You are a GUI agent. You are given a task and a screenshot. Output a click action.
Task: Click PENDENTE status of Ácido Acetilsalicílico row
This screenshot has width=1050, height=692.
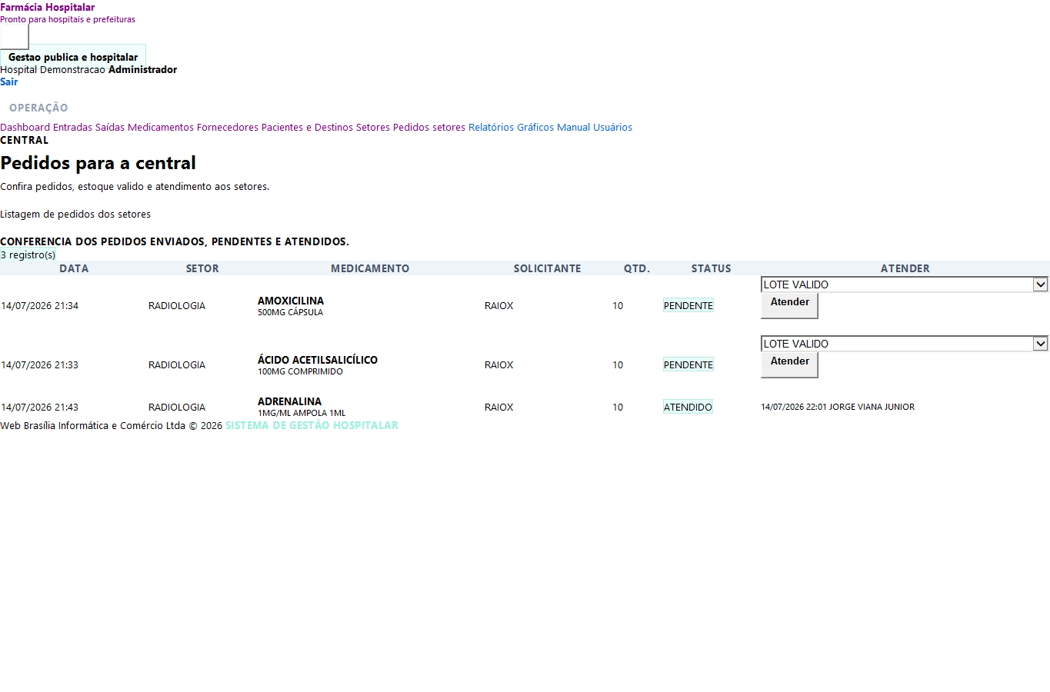(x=688, y=364)
